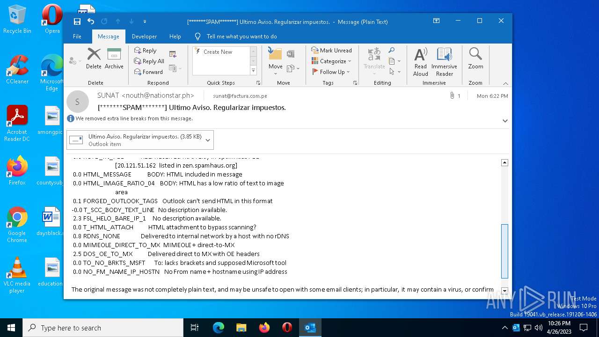The width and height of the screenshot is (599, 337).
Task: Open the Zoom dialog
Action: (475, 59)
